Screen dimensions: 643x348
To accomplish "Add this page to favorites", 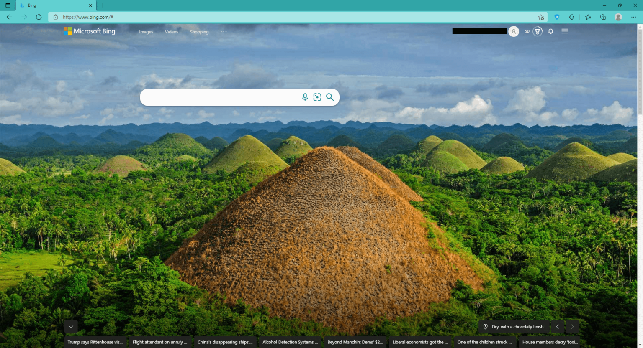I will [541, 17].
